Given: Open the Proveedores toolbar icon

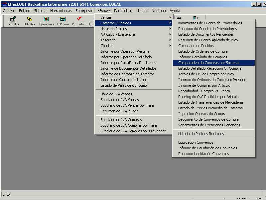Looking at the screenshot, I should pos(79,21).
